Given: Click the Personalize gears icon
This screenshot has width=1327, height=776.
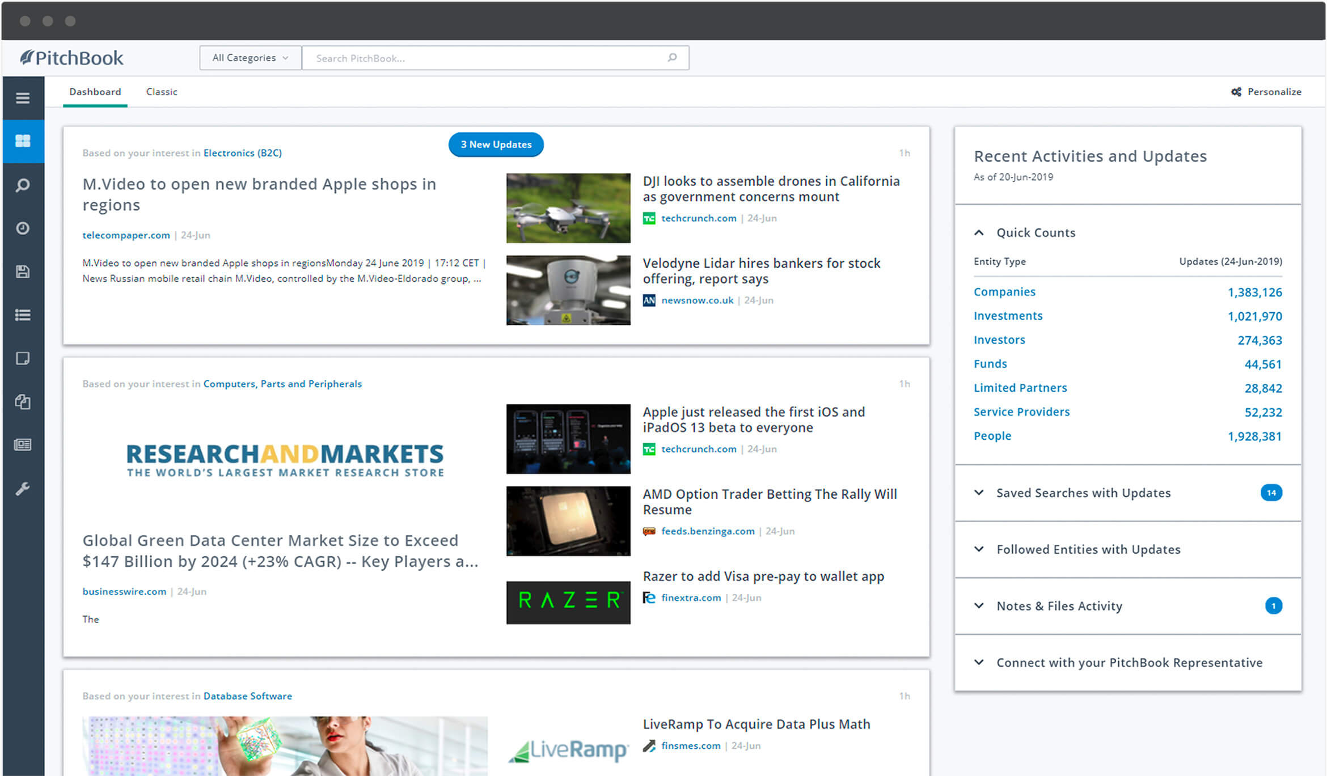Looking at the screenshot, I should [1236, 92].
